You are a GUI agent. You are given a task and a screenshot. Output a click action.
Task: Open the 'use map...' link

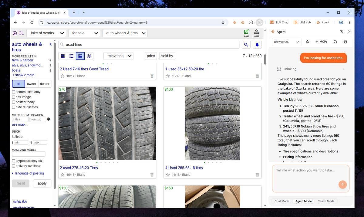[x=19, y=124]
